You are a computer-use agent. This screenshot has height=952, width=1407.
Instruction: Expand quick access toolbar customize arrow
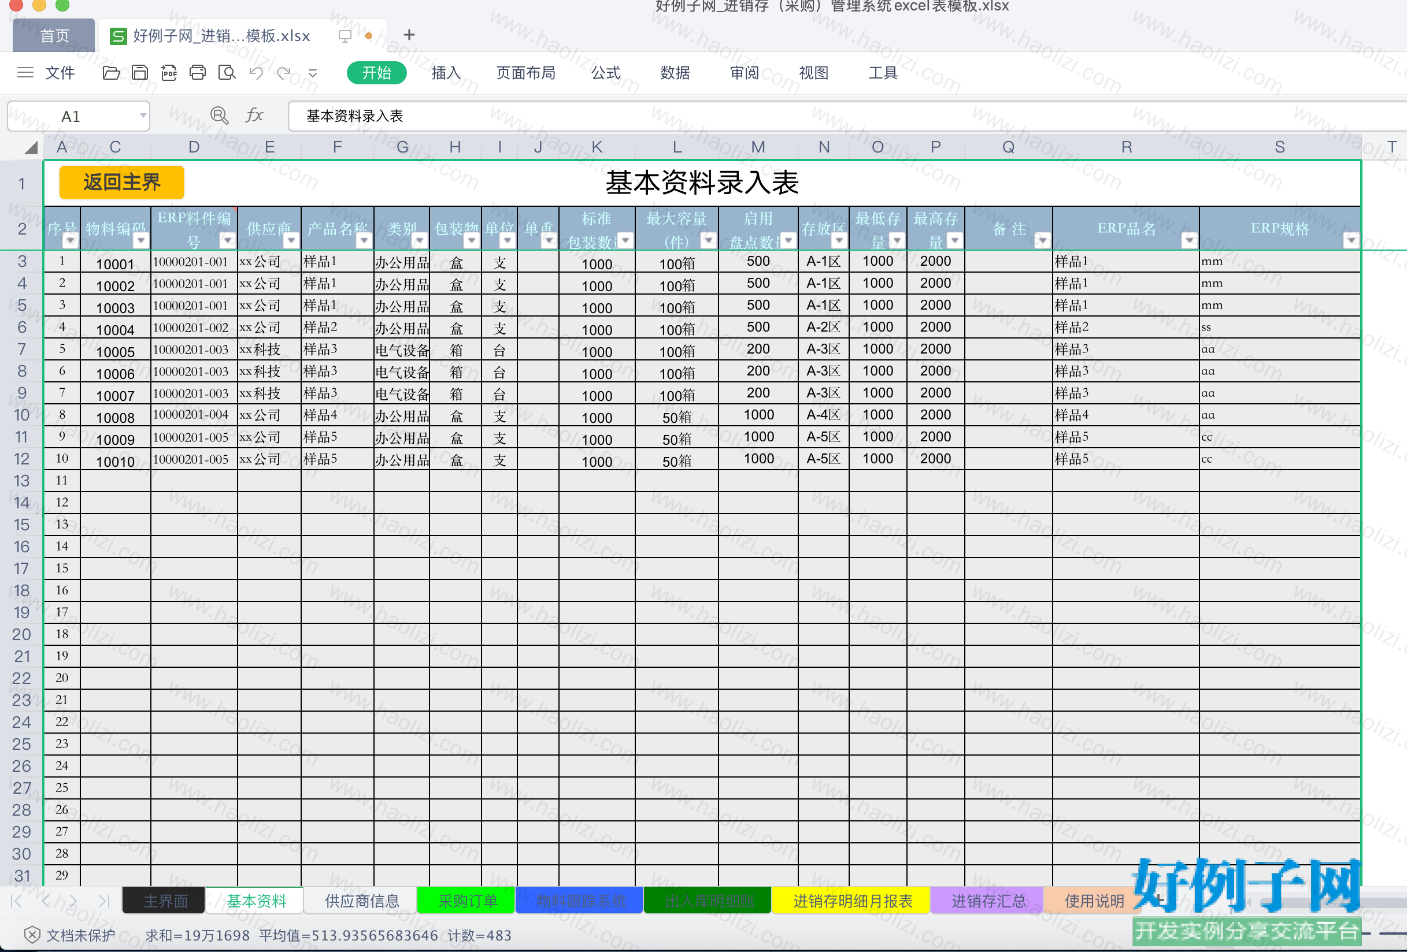(x=313, y=73)
